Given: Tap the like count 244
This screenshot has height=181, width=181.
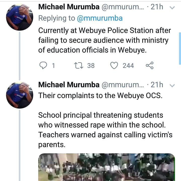Looking at the screenshot, I should tap(128, 66).
